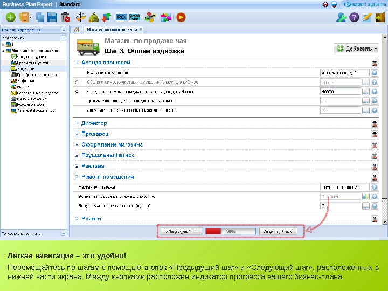Viewport: 388px width, 291px height.
Task: Collapse the Панель управления sidebar panel
Action: pyautogui.click(x=64, y=30)
